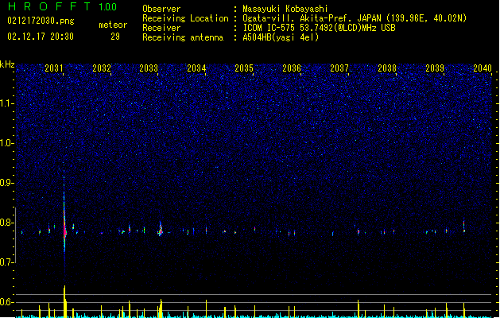Click the 2036 time axis marker
Viewport: 500px width, 318px height.
tap(292, 68)
